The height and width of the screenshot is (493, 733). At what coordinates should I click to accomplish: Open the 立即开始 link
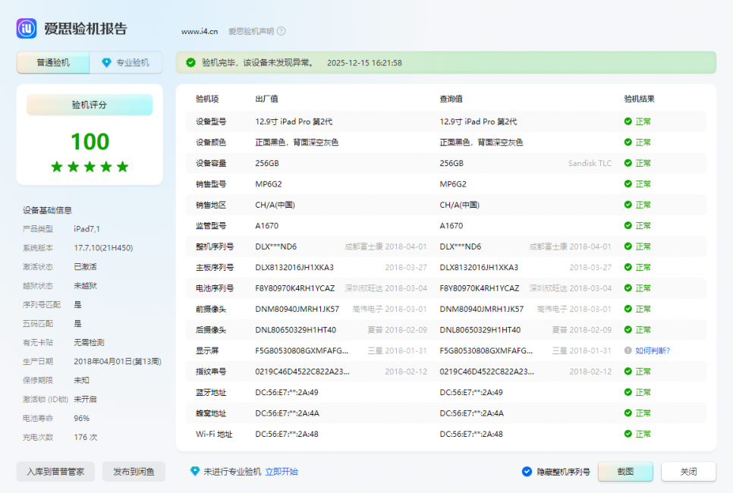[x=281, y=472]
